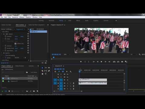Image resolution: width=145 pixels, height=109 pixels.
Task: Open the Sequence menu
Action: [15, 17]
